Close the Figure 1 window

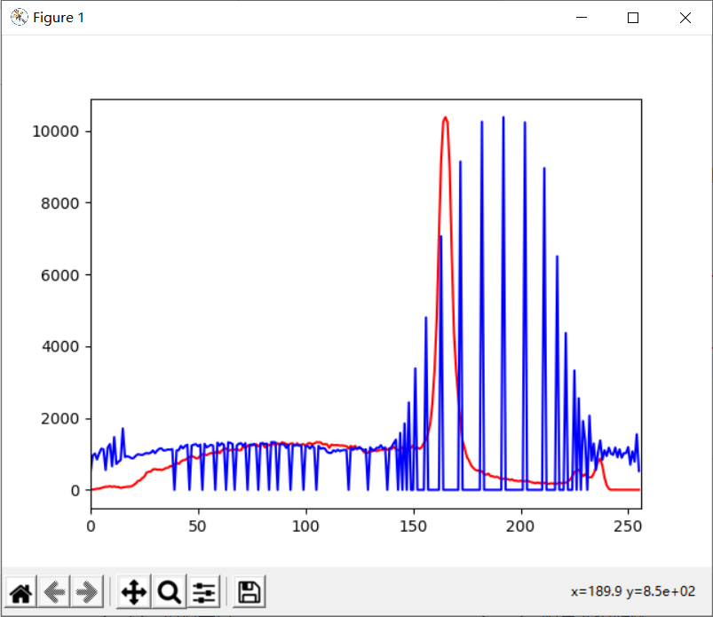point(685,18)
